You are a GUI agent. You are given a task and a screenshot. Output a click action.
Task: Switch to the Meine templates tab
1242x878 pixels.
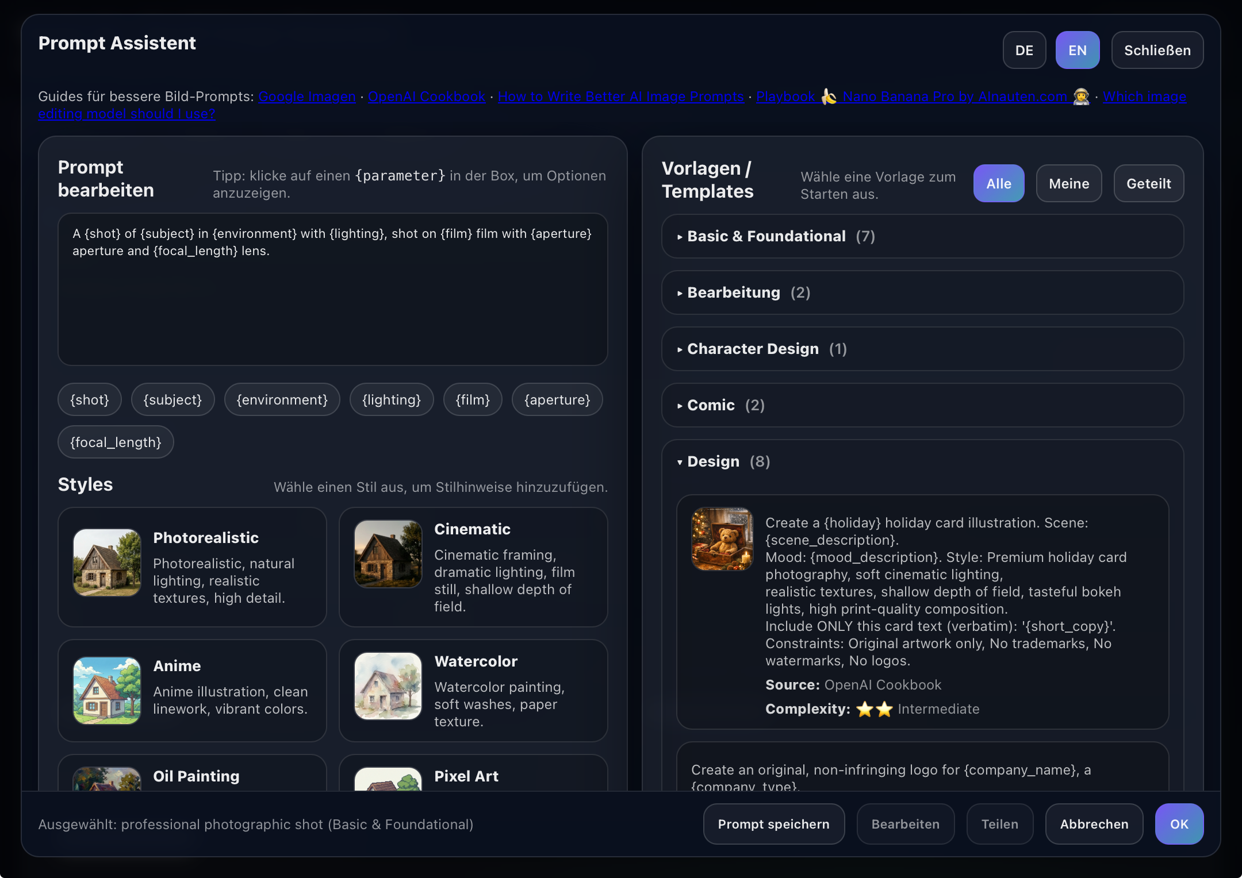pos(1069,184)
